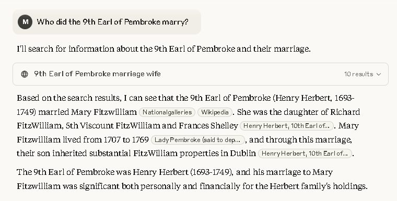Click the search results box panel
Image resolution: width=397 pixels, height=201 pixels.
tap(201, 74)
